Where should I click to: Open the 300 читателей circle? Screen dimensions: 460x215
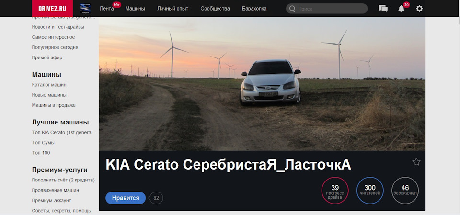click(370, 191)
